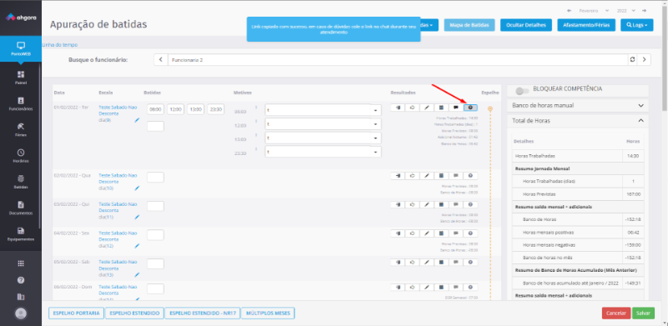The height and width of the screenshot is (326, 668).
Task: Click the exit-door icon on the 01/02/2022 row
Action: coord(398,108)
